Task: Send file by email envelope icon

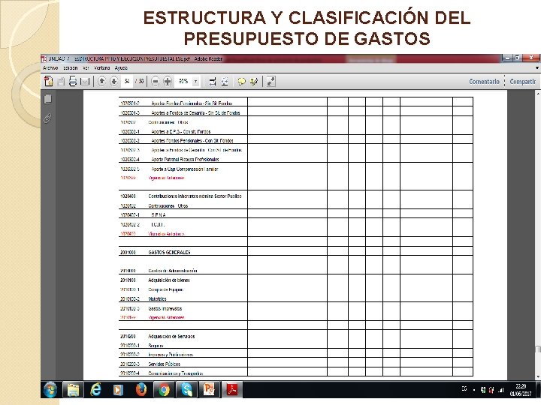Action: 85,82
